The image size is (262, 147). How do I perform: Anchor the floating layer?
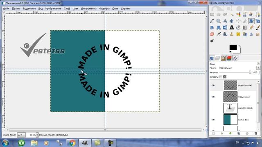click(247, 134)
